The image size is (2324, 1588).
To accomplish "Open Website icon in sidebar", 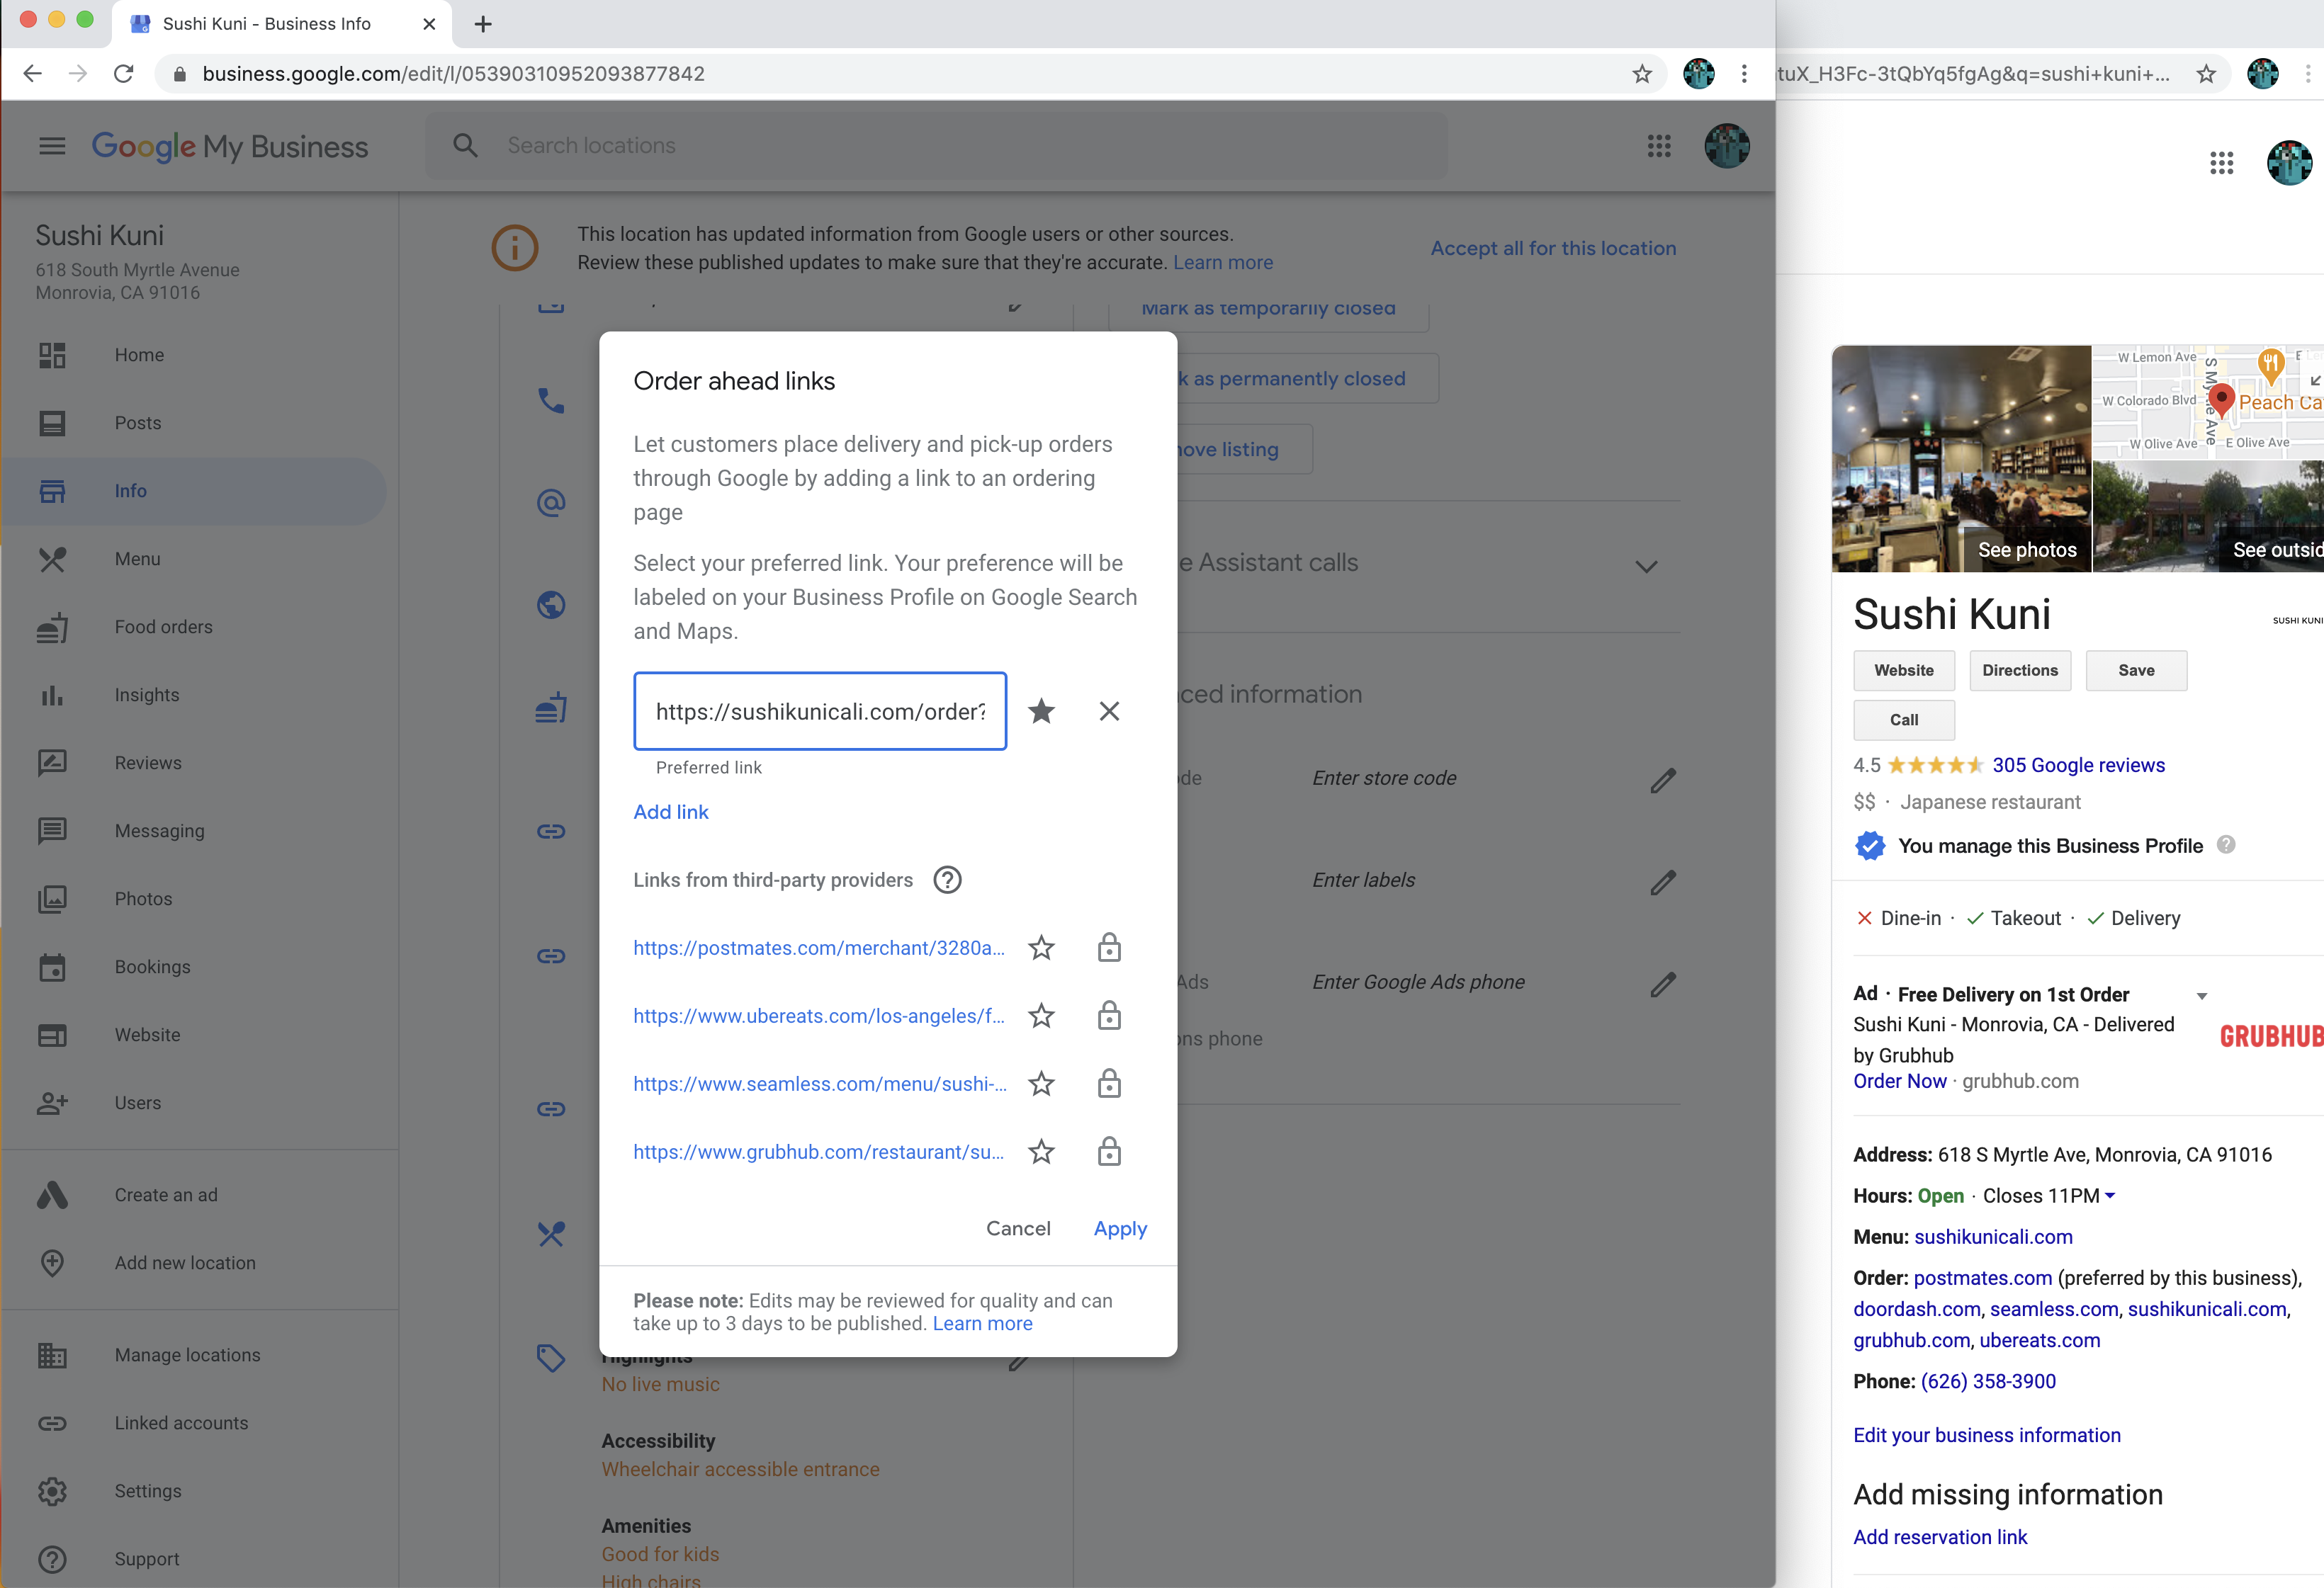I will (52, 1034).
